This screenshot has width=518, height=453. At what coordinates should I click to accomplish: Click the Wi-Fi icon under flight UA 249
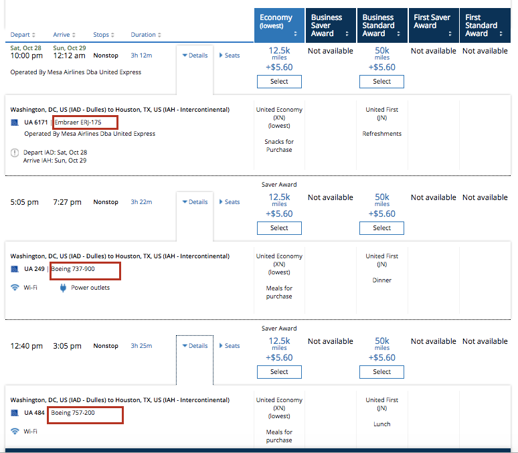coord(15,288)
